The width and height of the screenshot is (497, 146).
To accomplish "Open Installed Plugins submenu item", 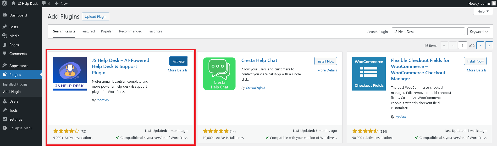I will (x=15, y=85).
